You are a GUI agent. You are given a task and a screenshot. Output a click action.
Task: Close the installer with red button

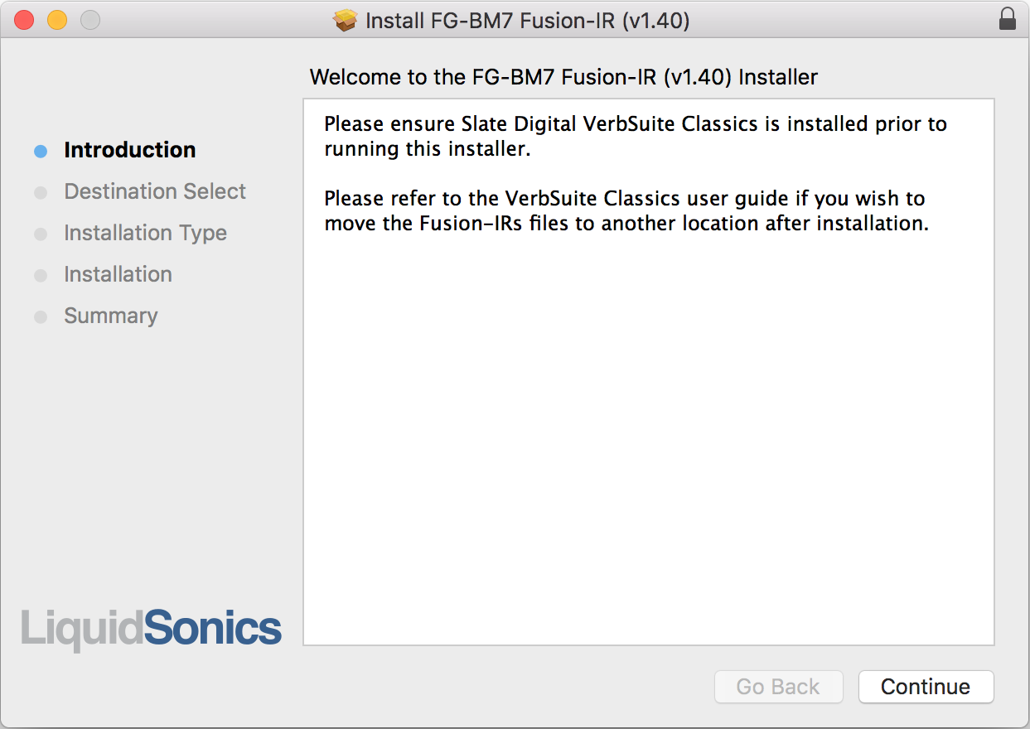pos(25,21)
